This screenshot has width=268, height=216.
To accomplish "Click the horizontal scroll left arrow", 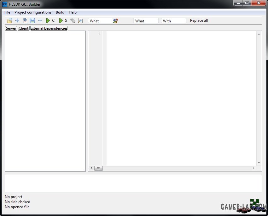I will (91, 168).
